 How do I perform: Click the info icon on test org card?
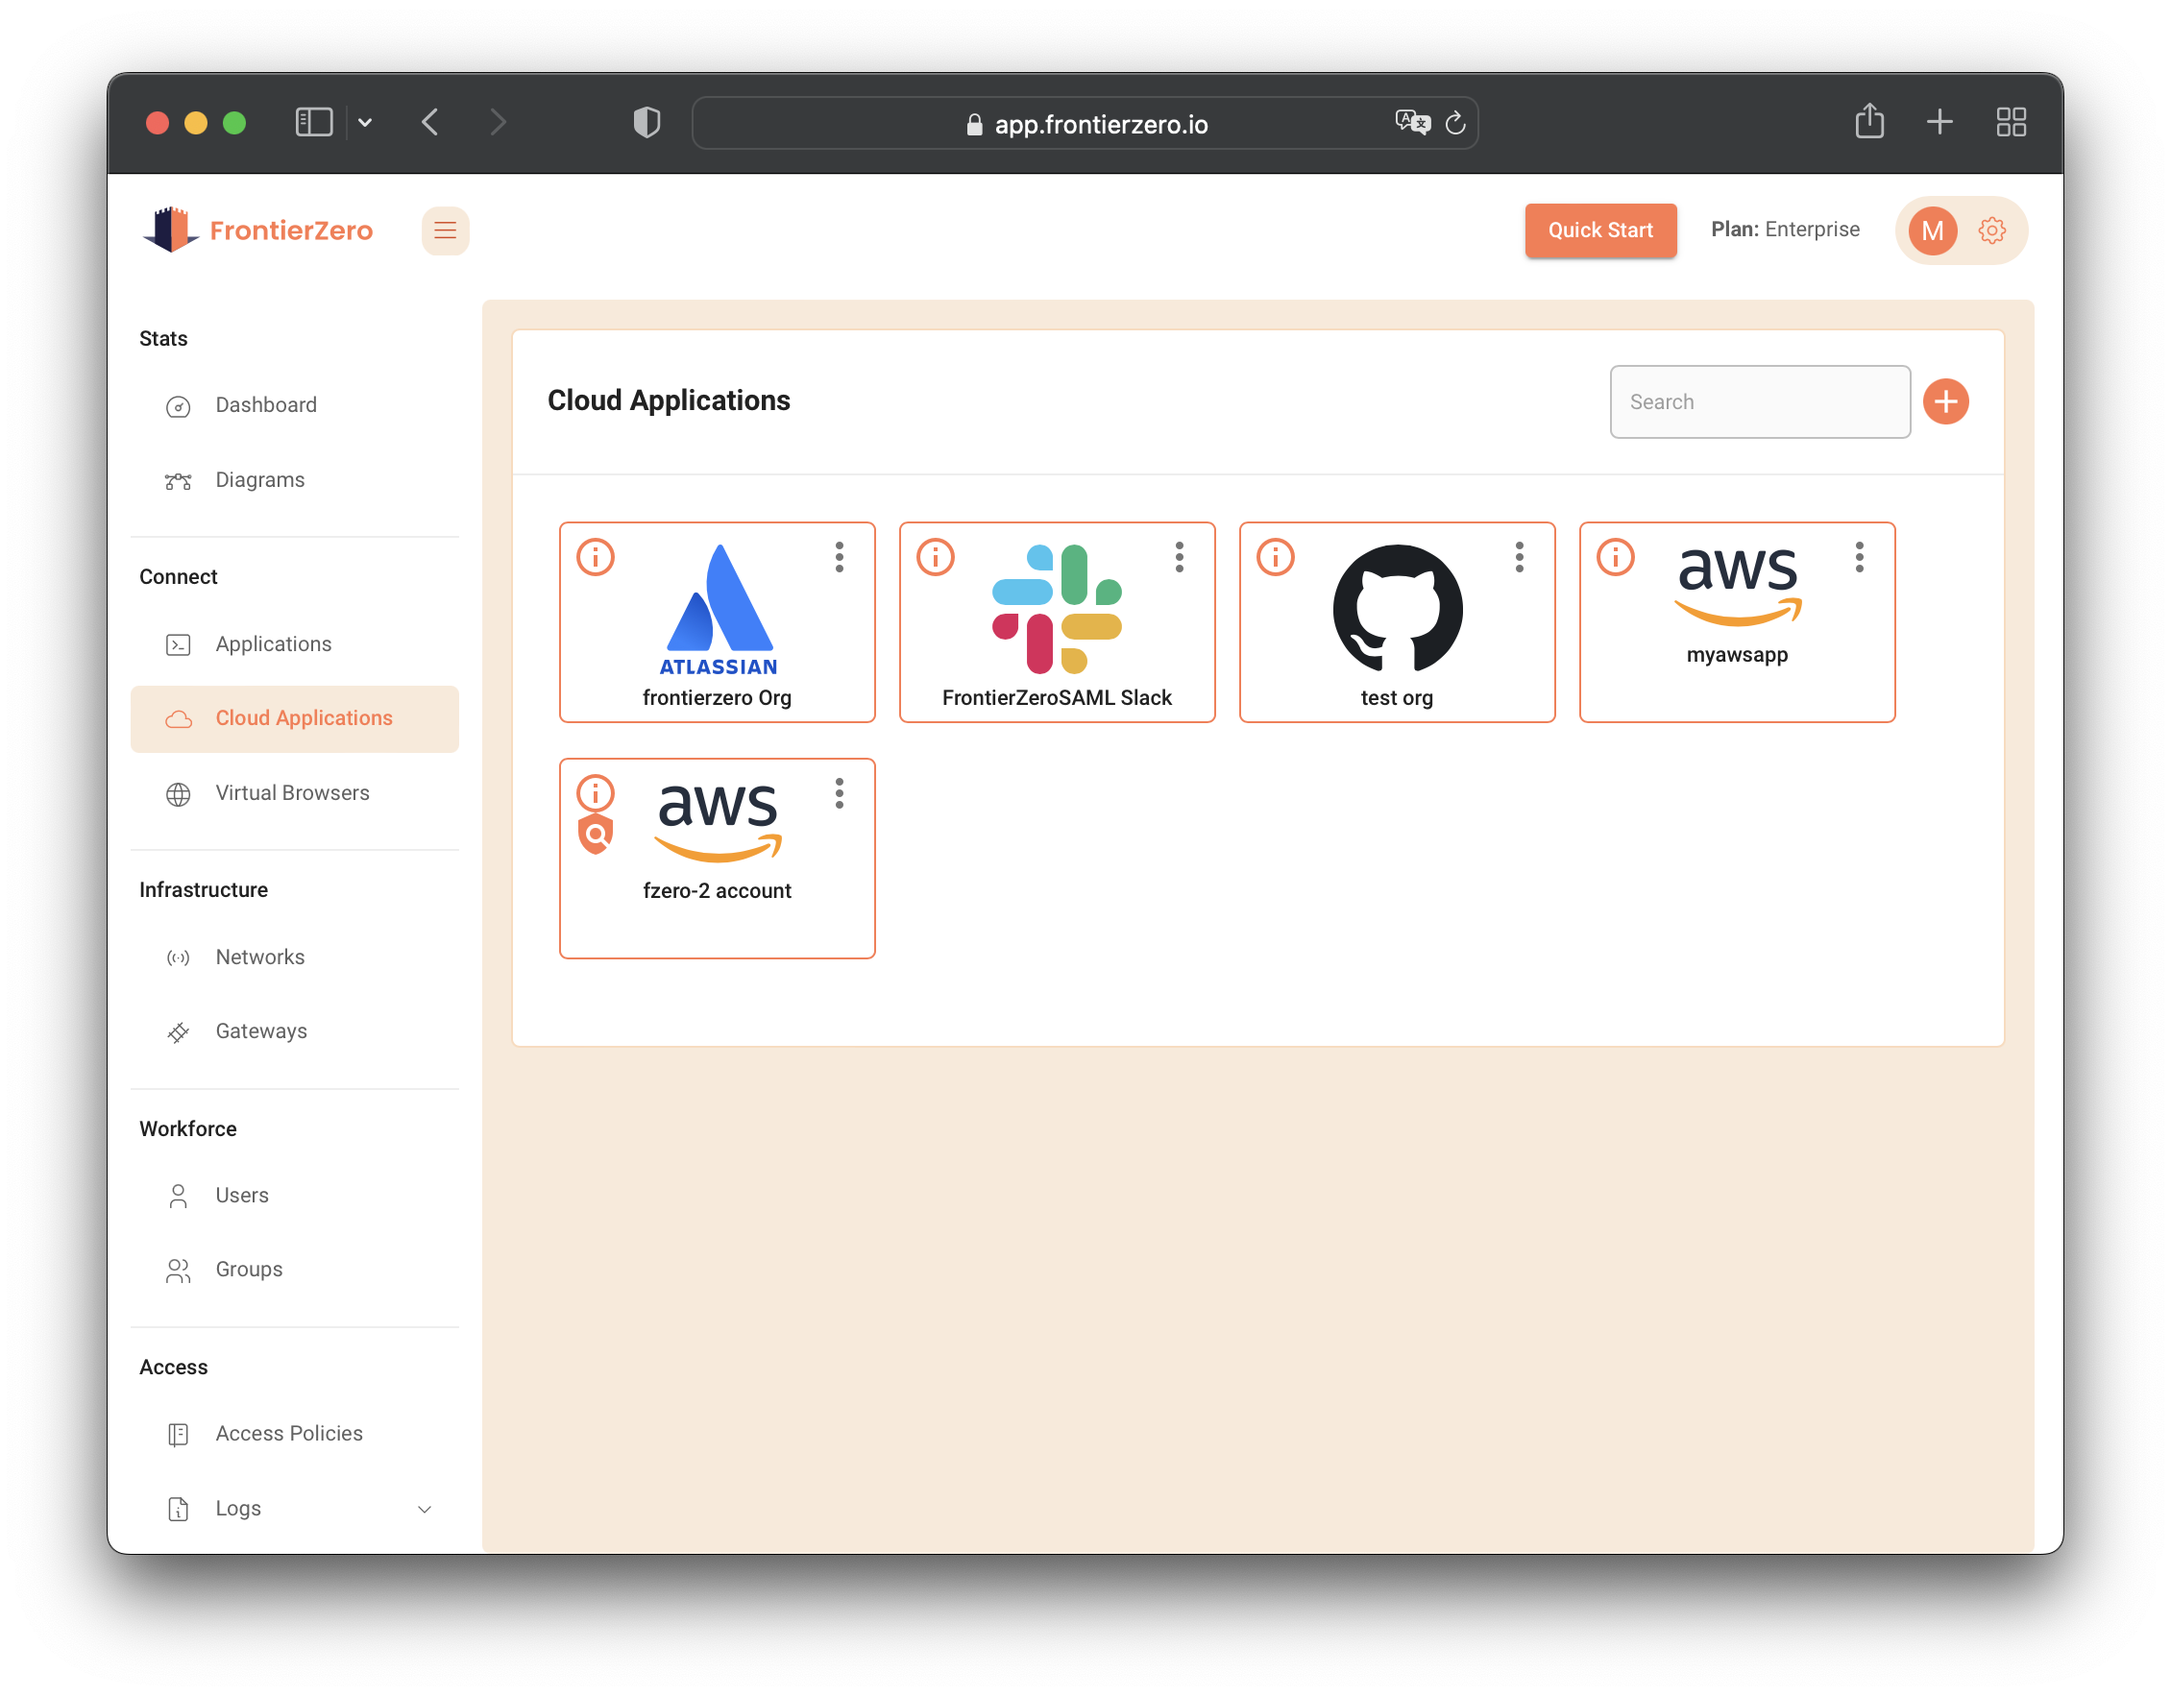click(1276, 557)
